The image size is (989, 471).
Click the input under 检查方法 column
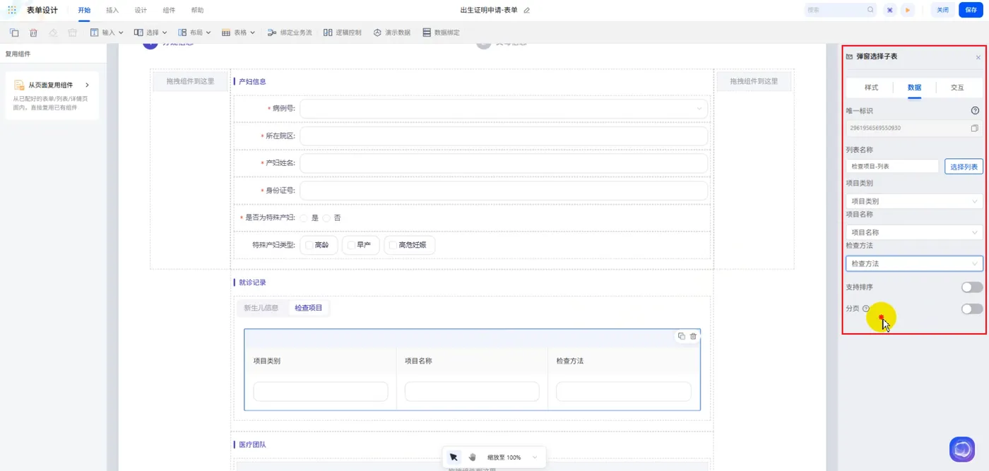point(623,392)
